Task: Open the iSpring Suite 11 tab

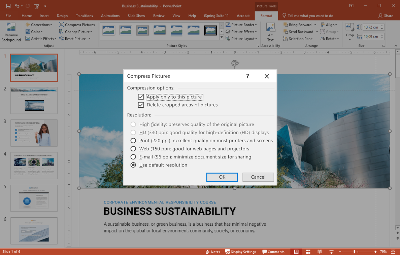Action: pos(216,16)
